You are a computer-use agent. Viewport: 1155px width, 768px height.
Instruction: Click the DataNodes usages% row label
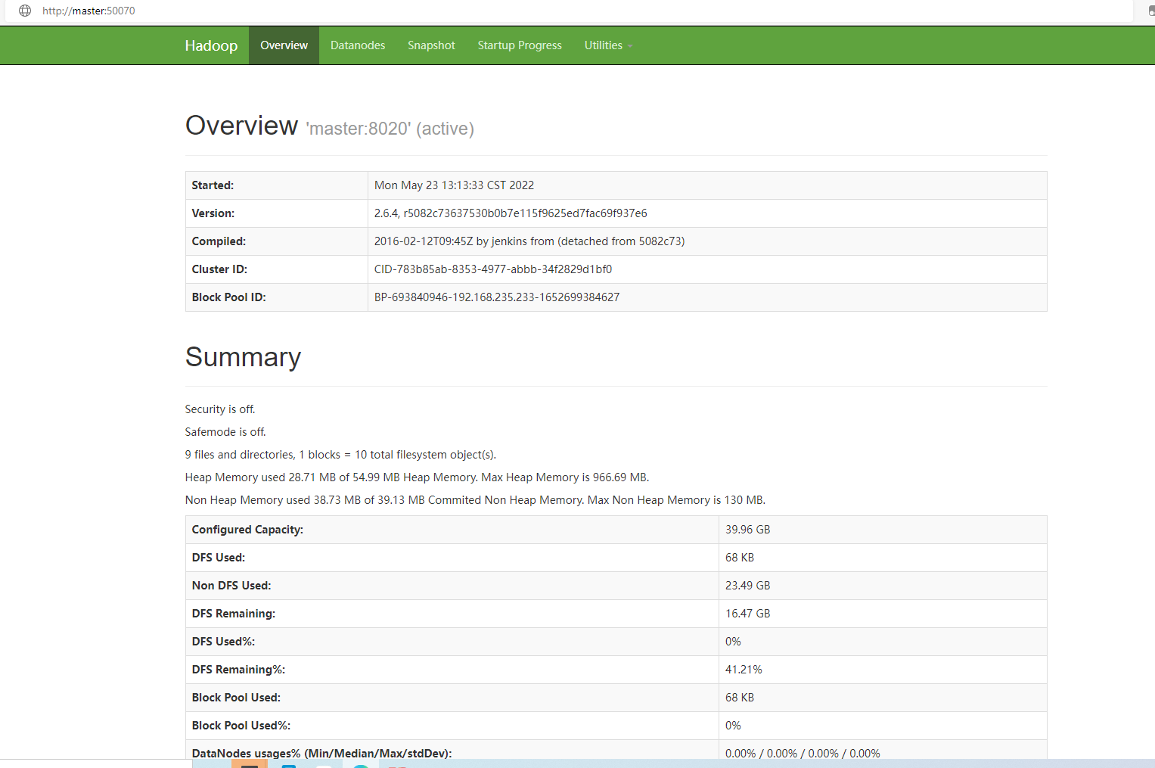click(321, 753)
